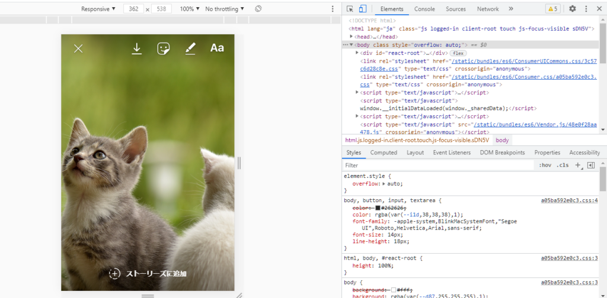Switch to the Accessibility tab
Screen dimensions: 607x298
click(584, 153)
